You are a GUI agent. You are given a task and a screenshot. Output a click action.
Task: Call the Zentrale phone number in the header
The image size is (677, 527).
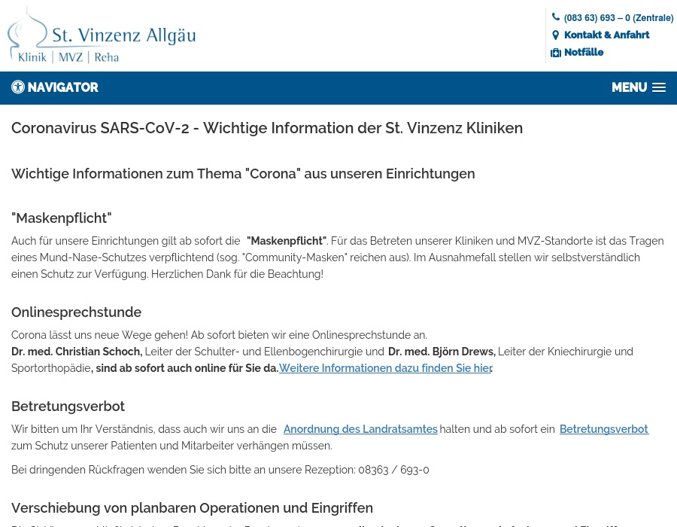618,18
